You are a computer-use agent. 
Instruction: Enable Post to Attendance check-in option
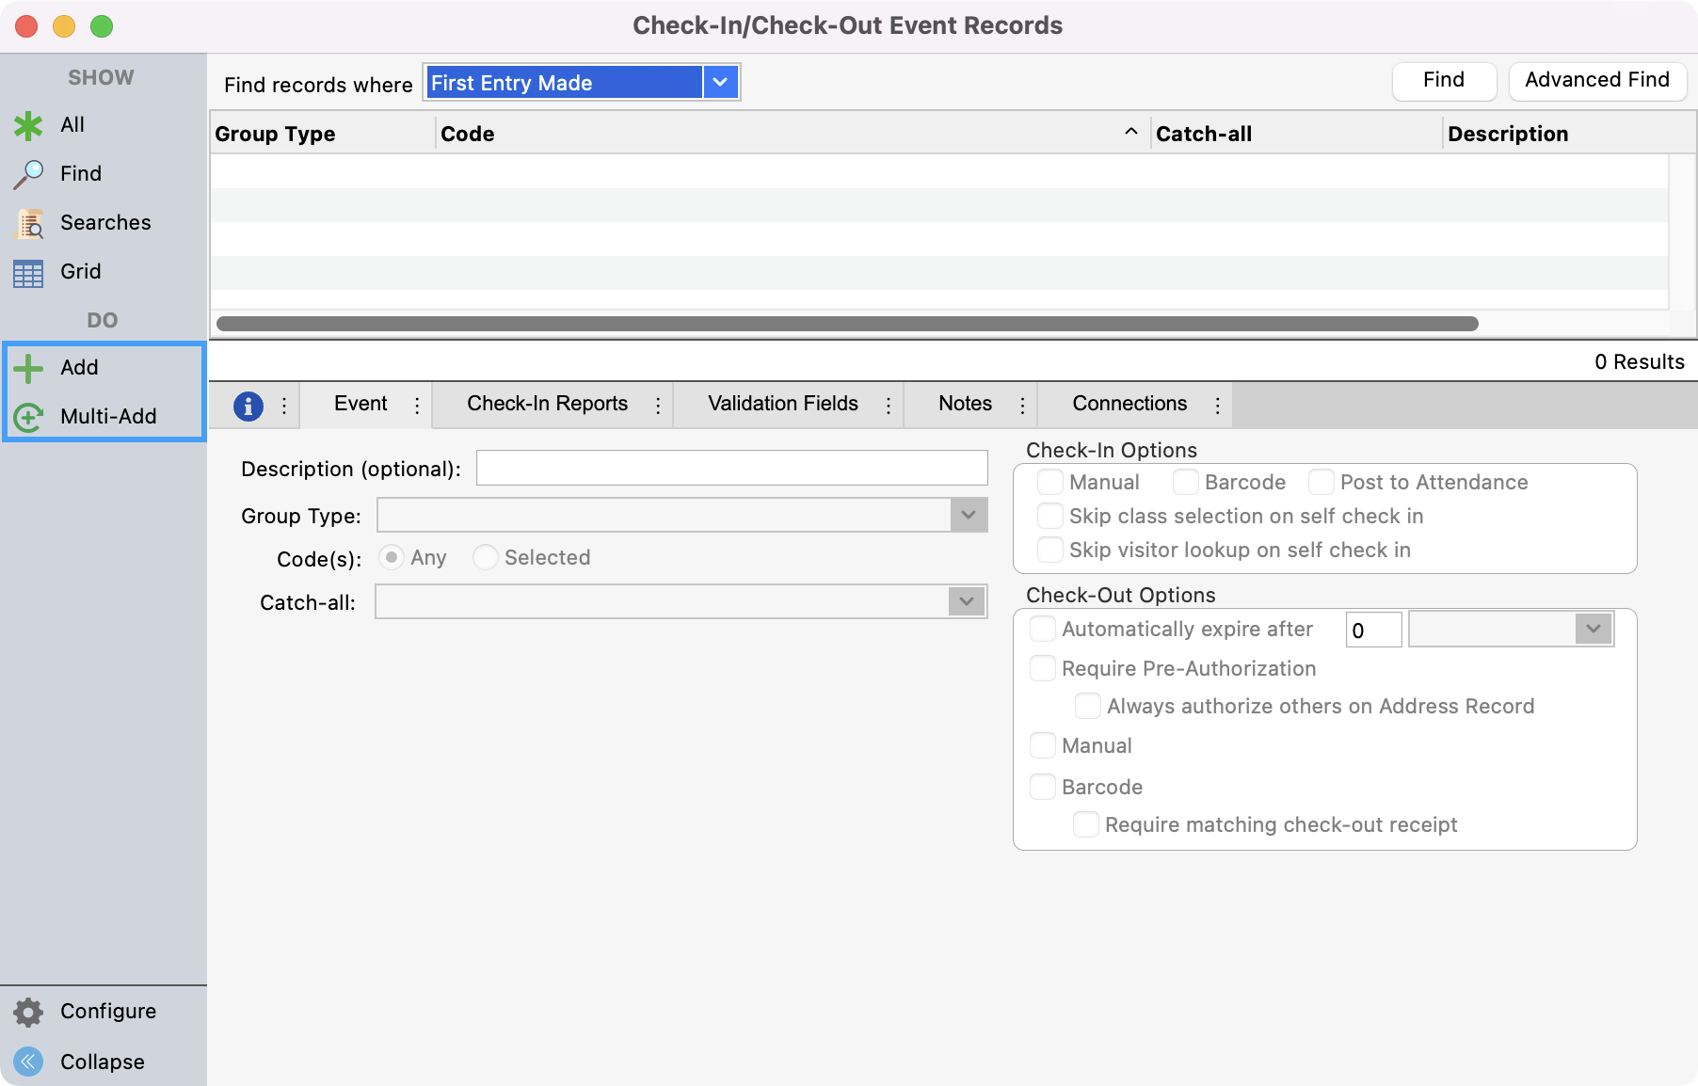point(1322,482)
